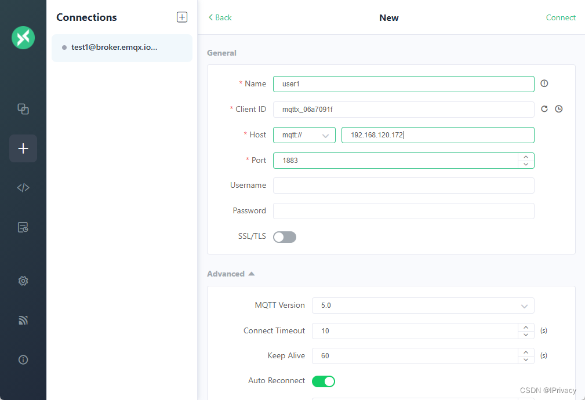This screenshot has height=400, width=585.
Task: Open the Log page icon in sidebar
Action: click(x=23, y=227)
